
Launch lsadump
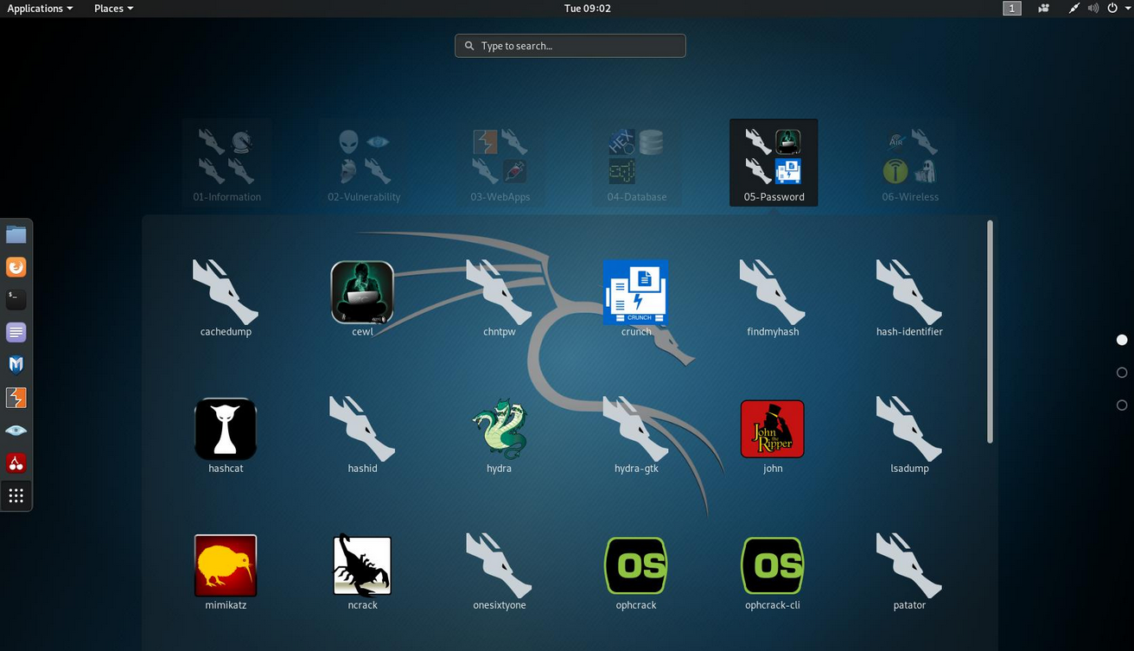click(909, 436)
